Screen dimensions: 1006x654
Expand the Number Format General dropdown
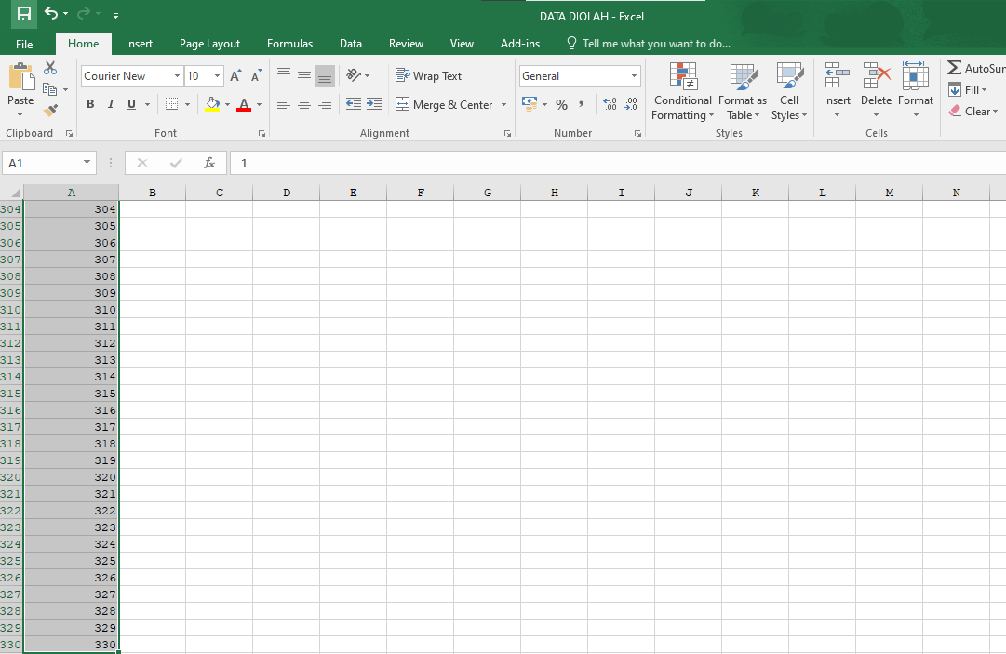[634, 76]
